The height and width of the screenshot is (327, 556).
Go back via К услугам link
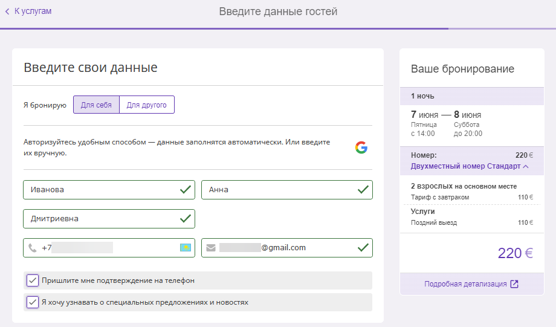33,11
